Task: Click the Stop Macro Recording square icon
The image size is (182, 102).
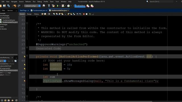Action: click(86, 14)
